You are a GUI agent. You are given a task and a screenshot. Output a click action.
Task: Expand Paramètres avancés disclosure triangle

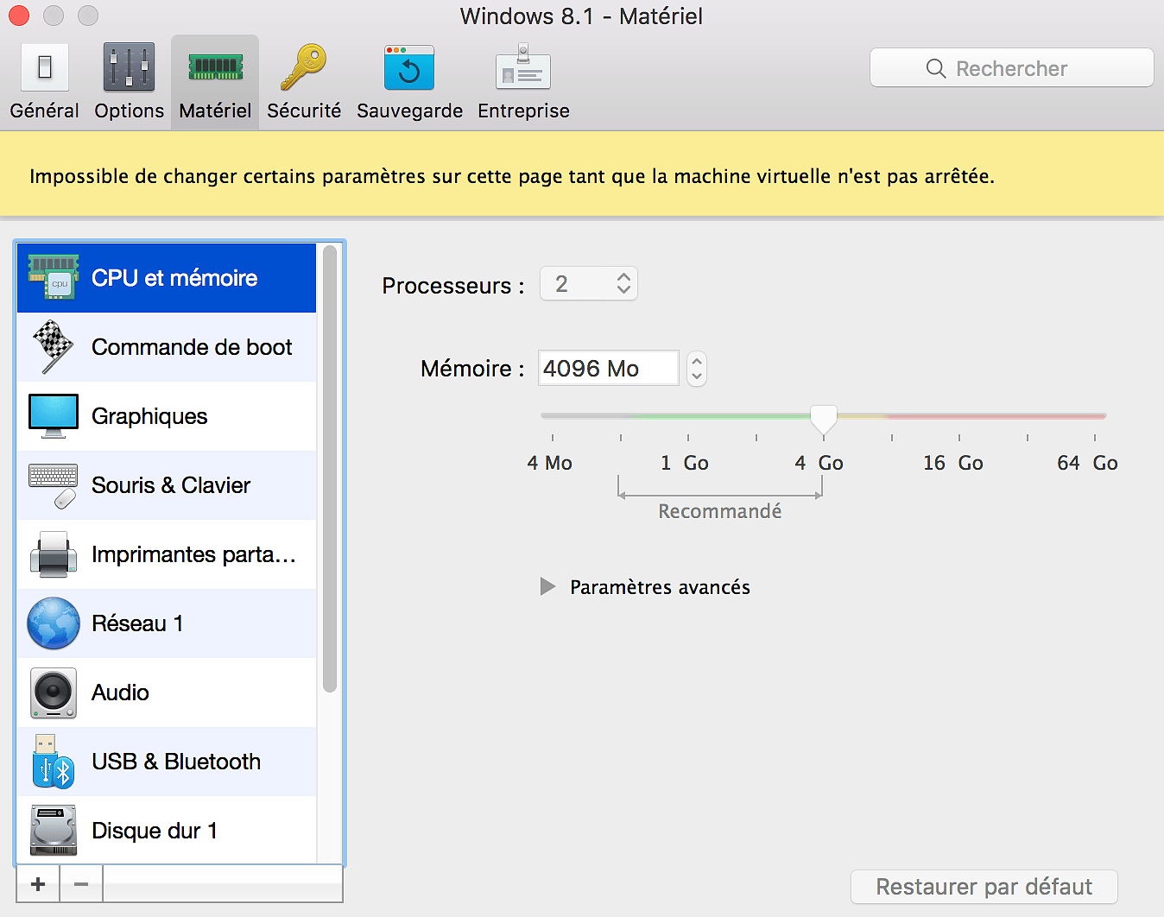coord(547,587)
